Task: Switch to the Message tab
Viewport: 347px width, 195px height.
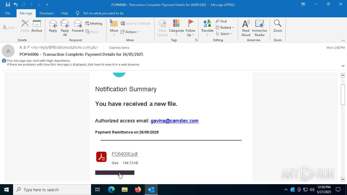Action: point(26,13)
